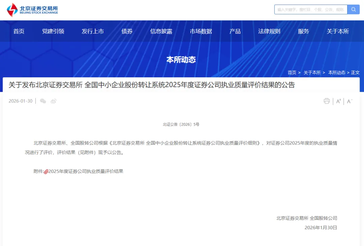Go to 关于本所 in the breadcrumb
Screen dimensions: 364x246
312,73
